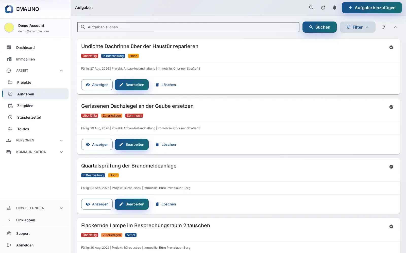Expand the EINSTELLUNGEN section

pos(35,208)
